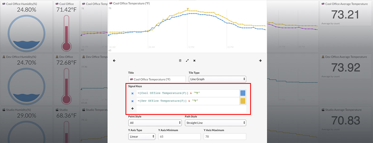Open the Y Axis Type dropdown
This screenshot has height=143, width=373.
coord(142,137)
